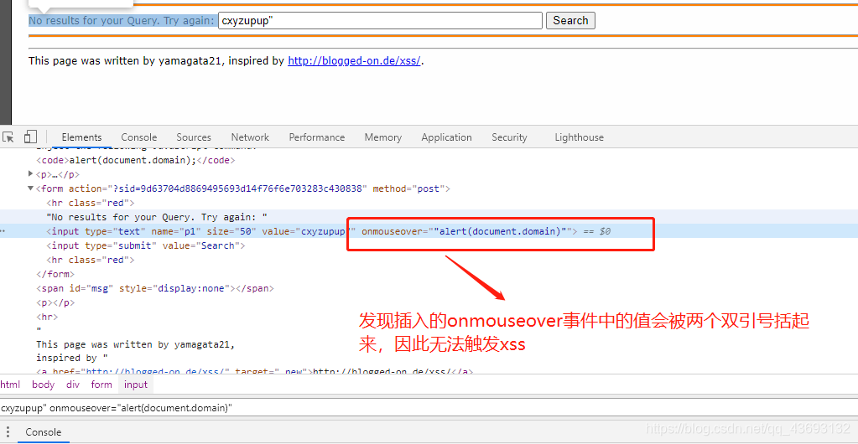This screenshot has height=444, width=858.
Task: Open the console drawer three-dot menu
Action: coord(8,432)
